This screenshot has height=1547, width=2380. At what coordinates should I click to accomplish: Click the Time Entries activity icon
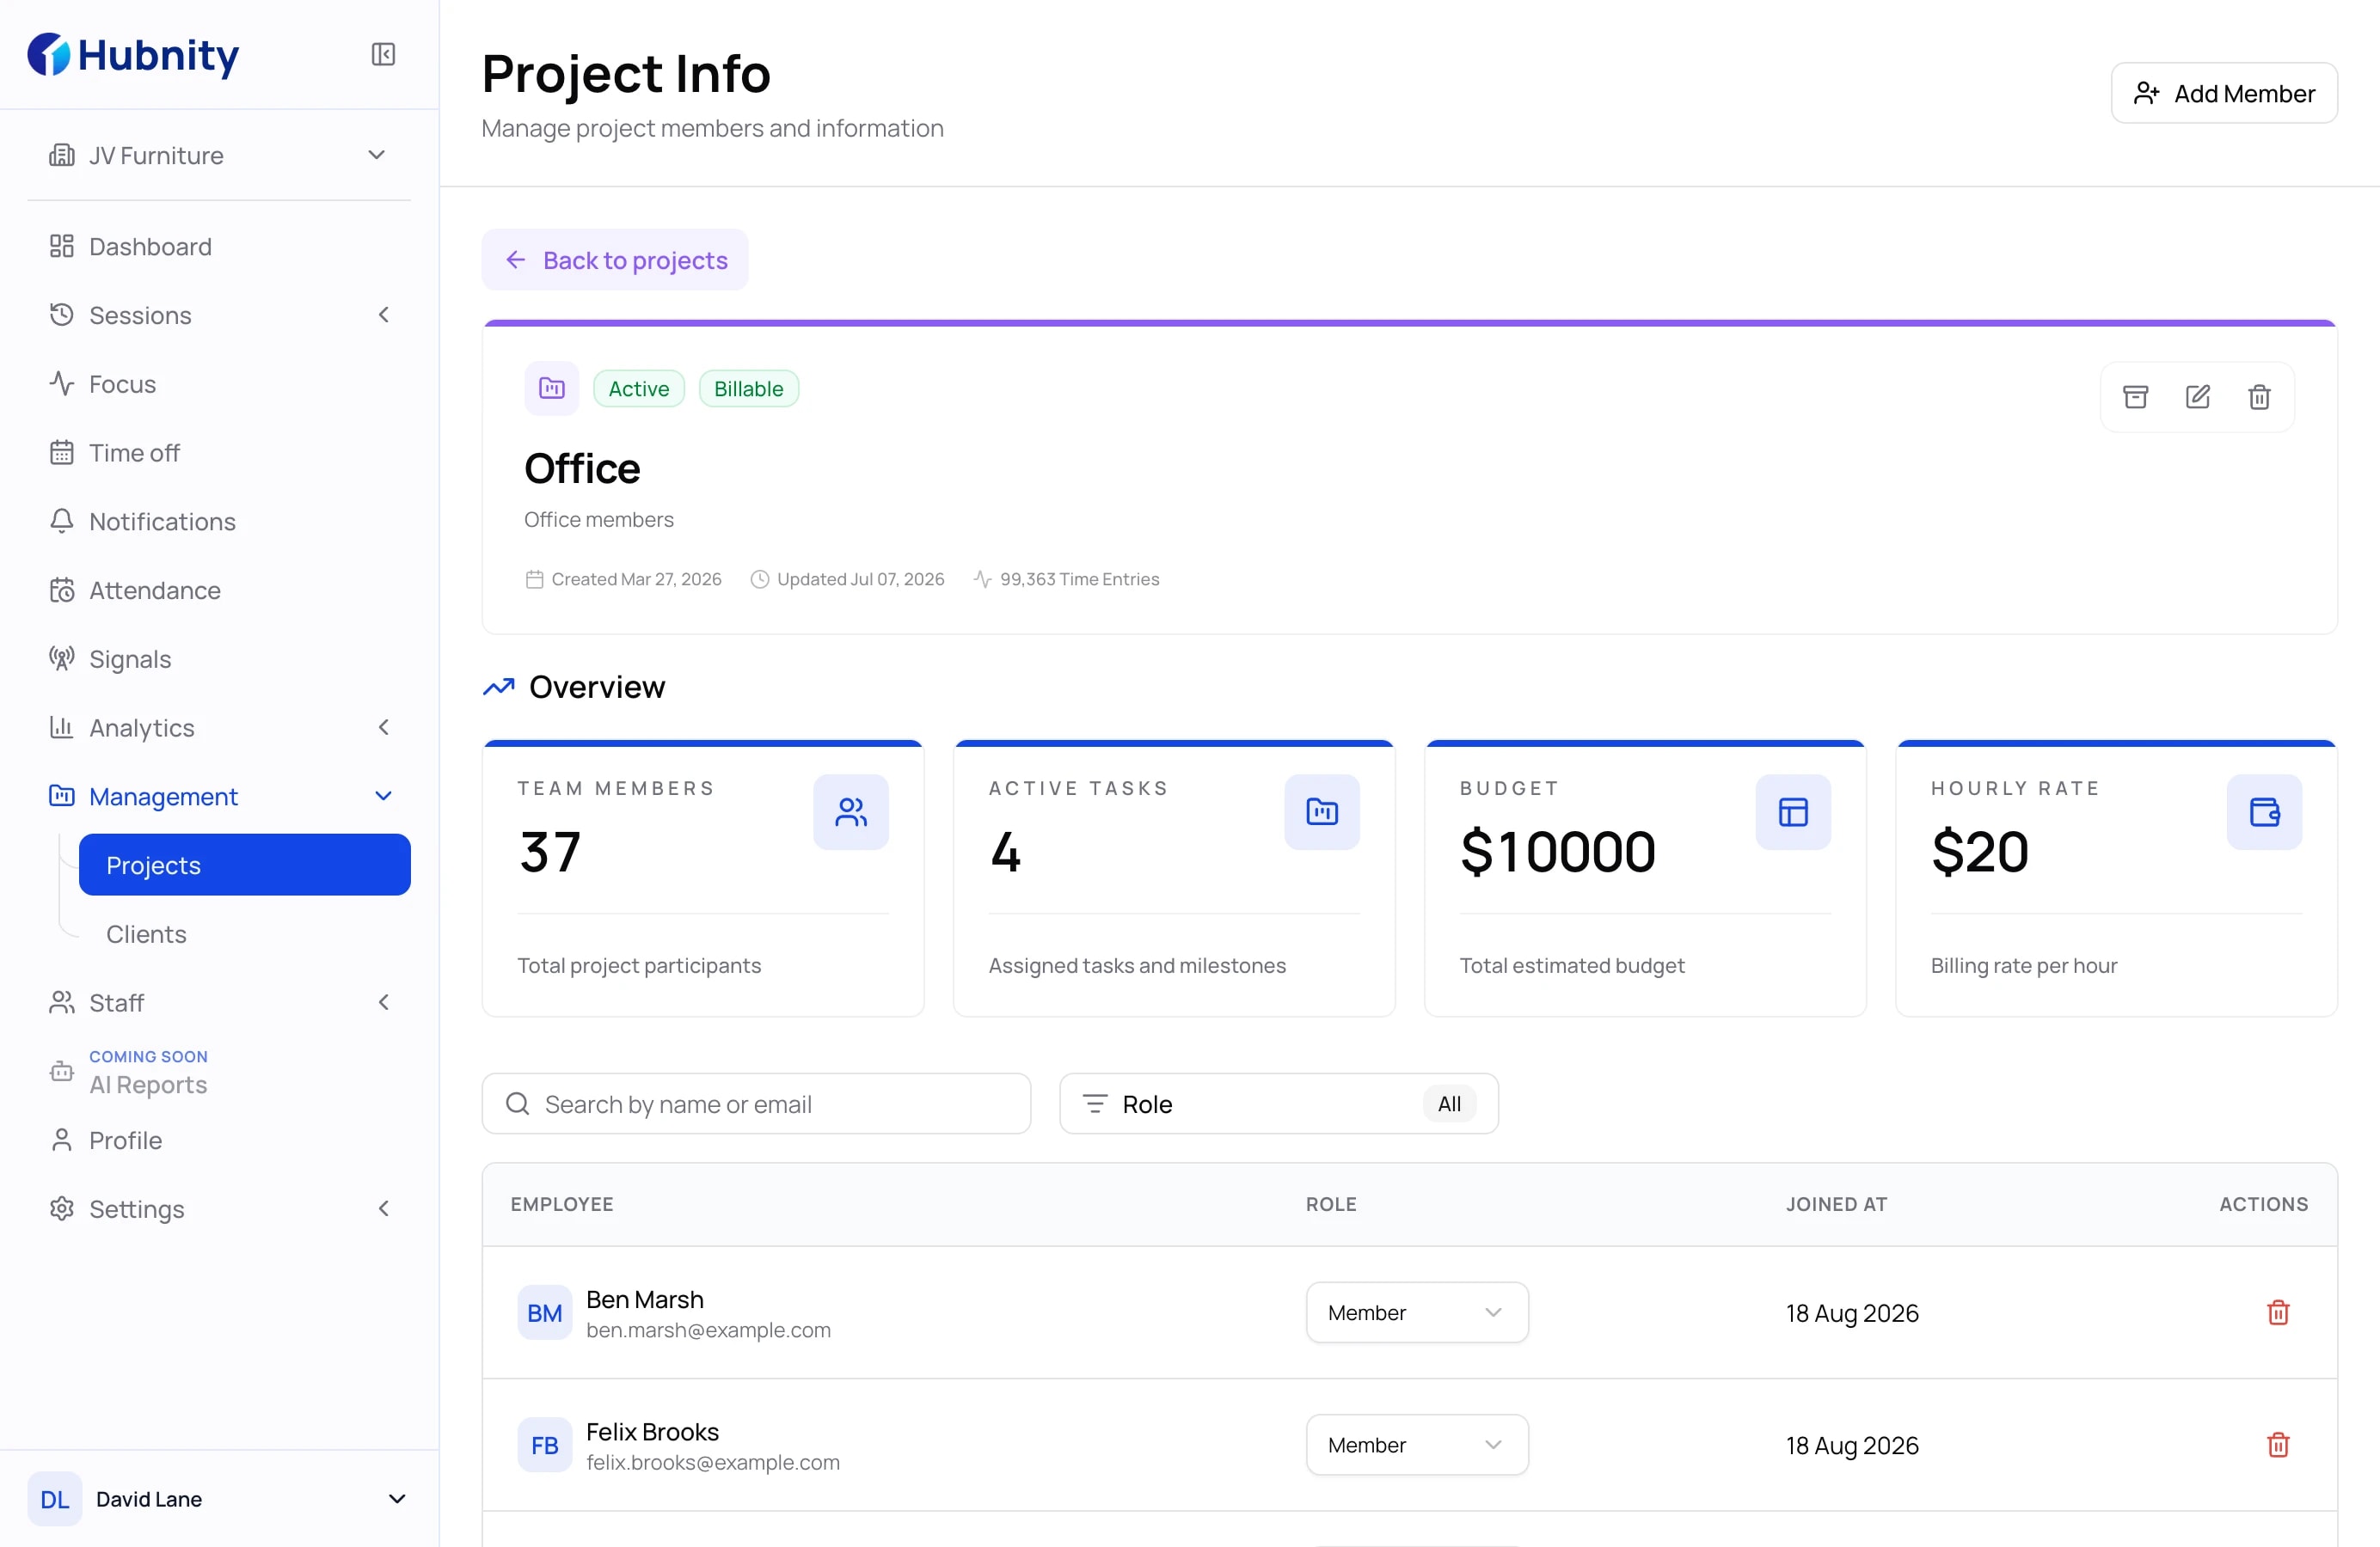(x=983, y=578)
